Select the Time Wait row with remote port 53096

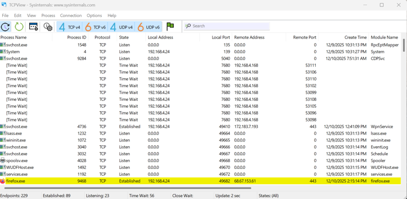point(200,113)
